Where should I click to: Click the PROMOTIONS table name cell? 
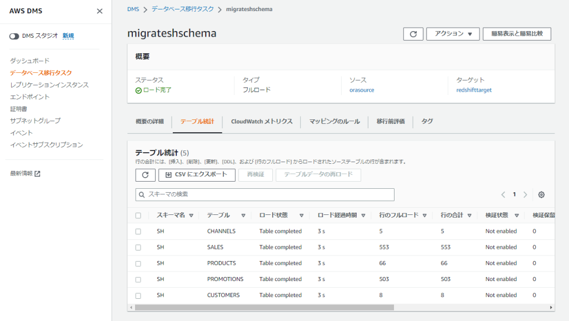[226, 279]
